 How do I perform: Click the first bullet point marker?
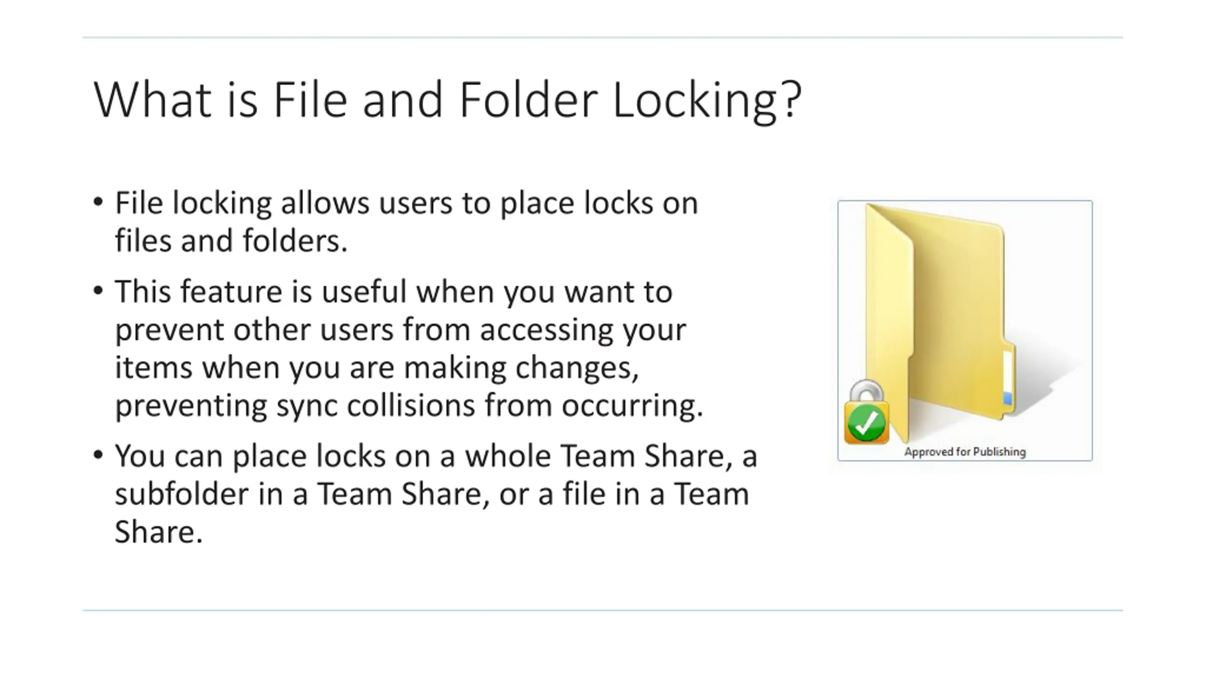(x=98, y=202)
